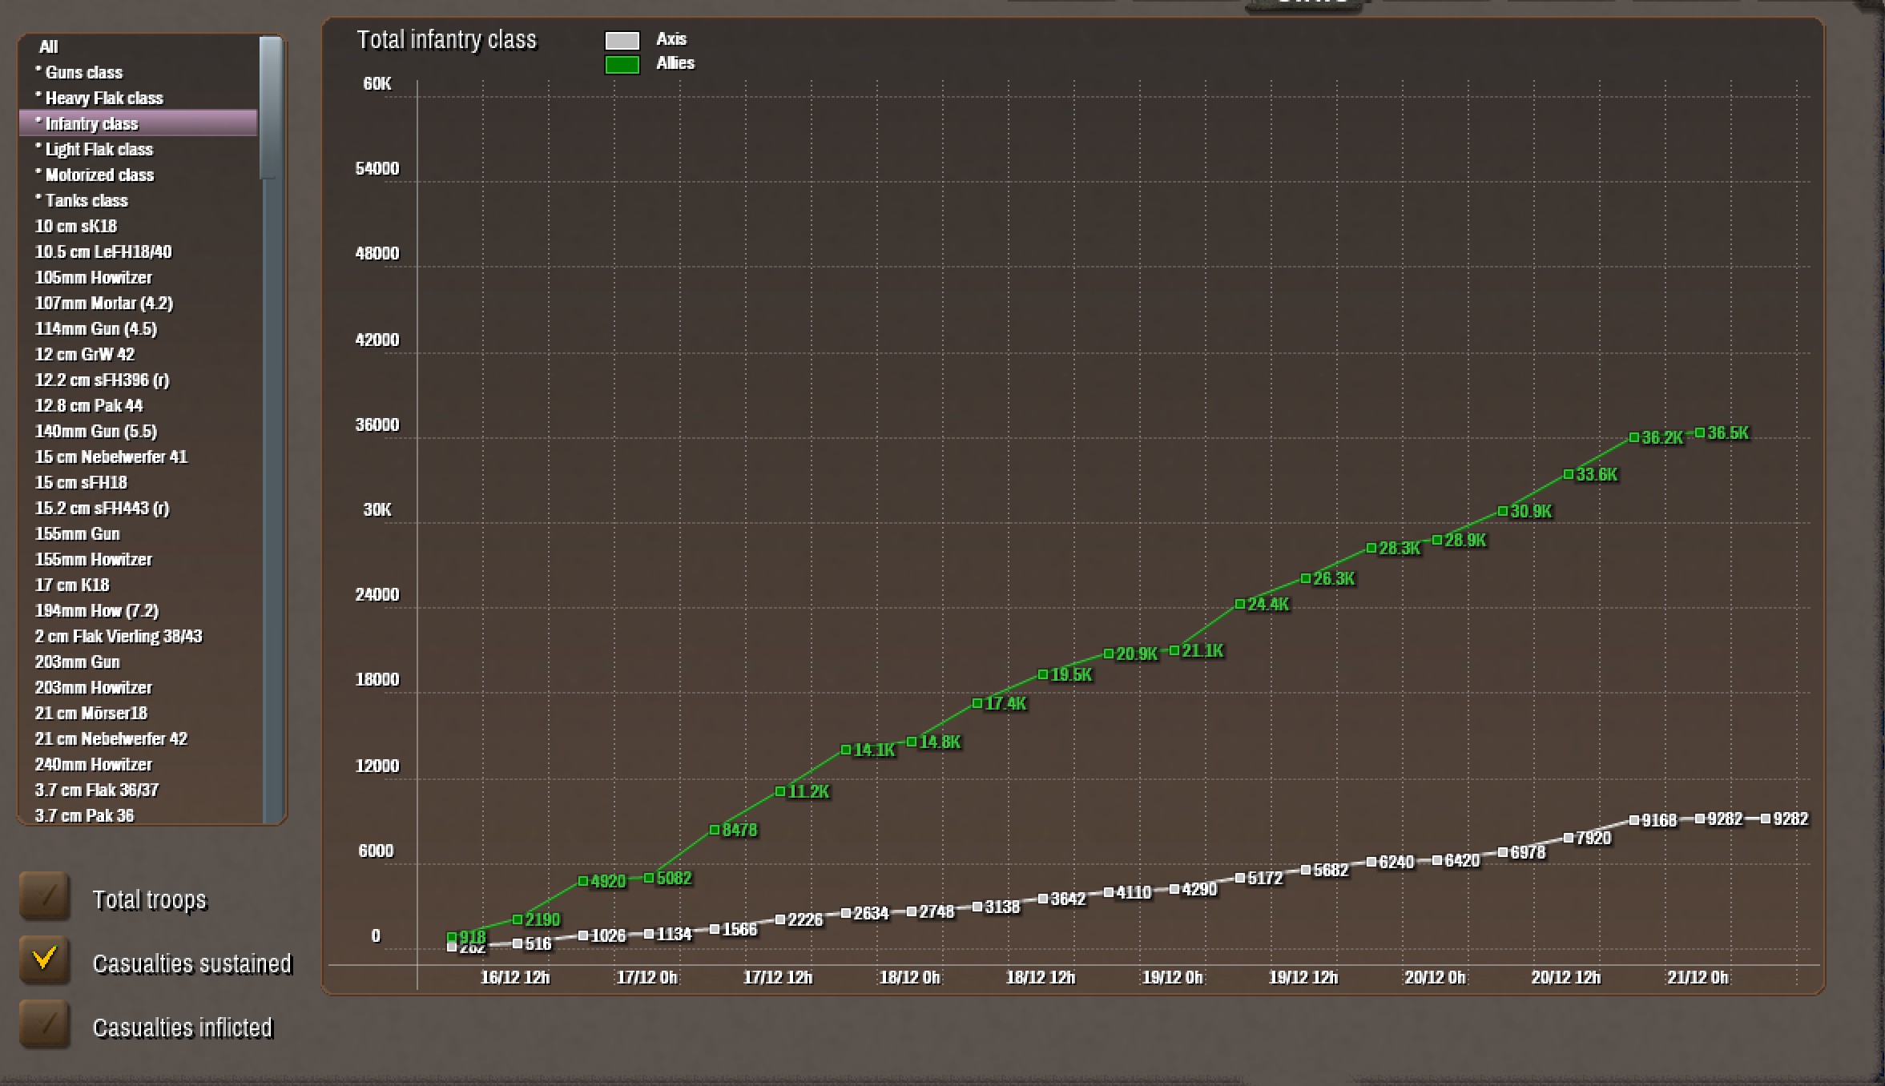Choose the Tanks class category
1885x1086 pixels.
87,200
